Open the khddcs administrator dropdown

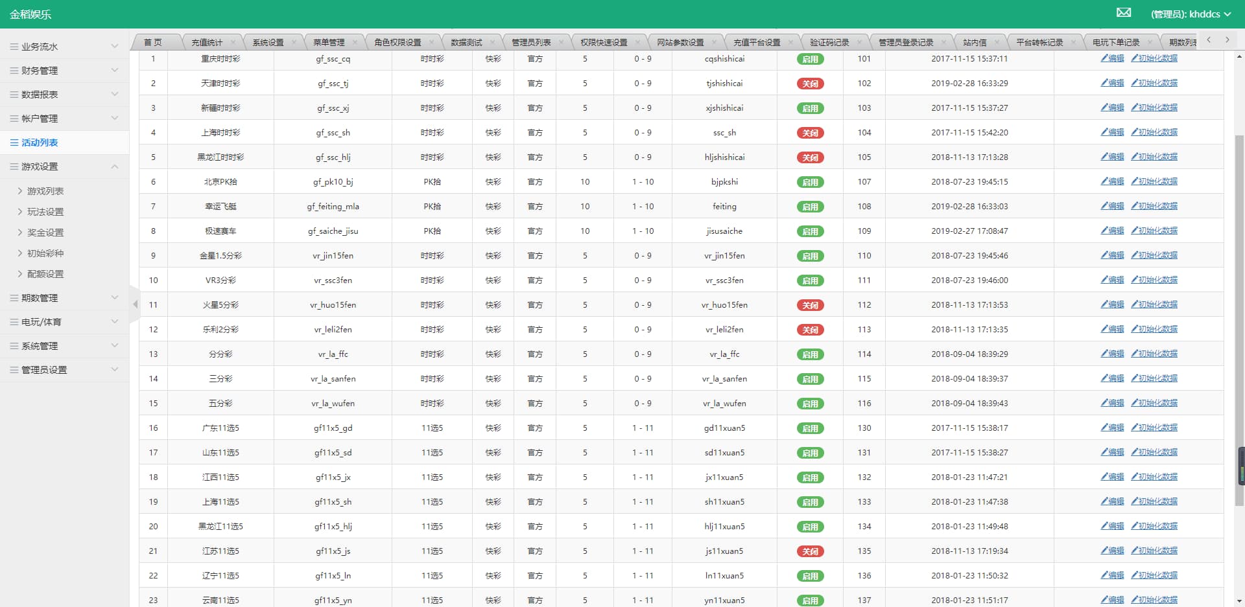coord(1191,14)
